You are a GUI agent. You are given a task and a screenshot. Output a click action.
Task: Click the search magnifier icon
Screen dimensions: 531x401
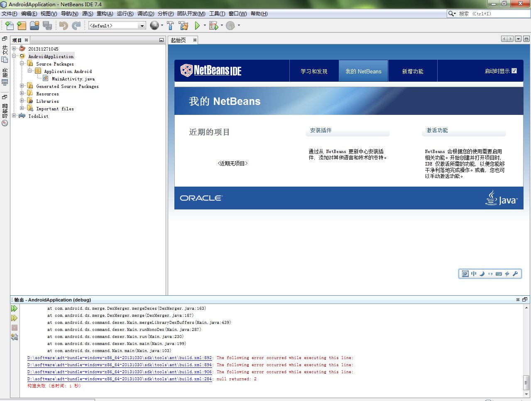pos(451,14)
